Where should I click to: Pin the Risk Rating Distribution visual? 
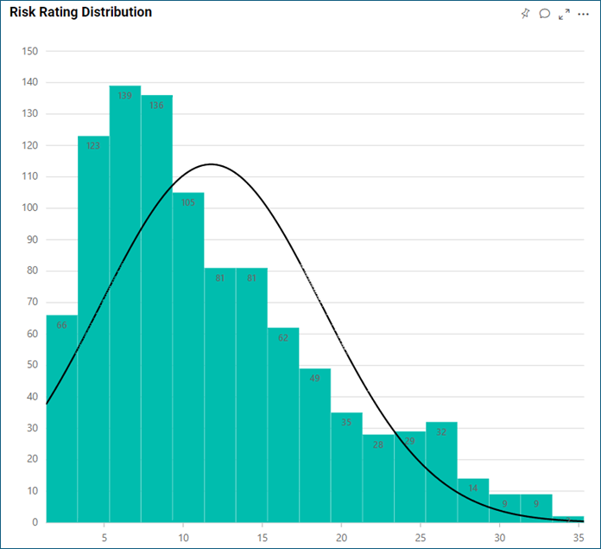(525, 14)
